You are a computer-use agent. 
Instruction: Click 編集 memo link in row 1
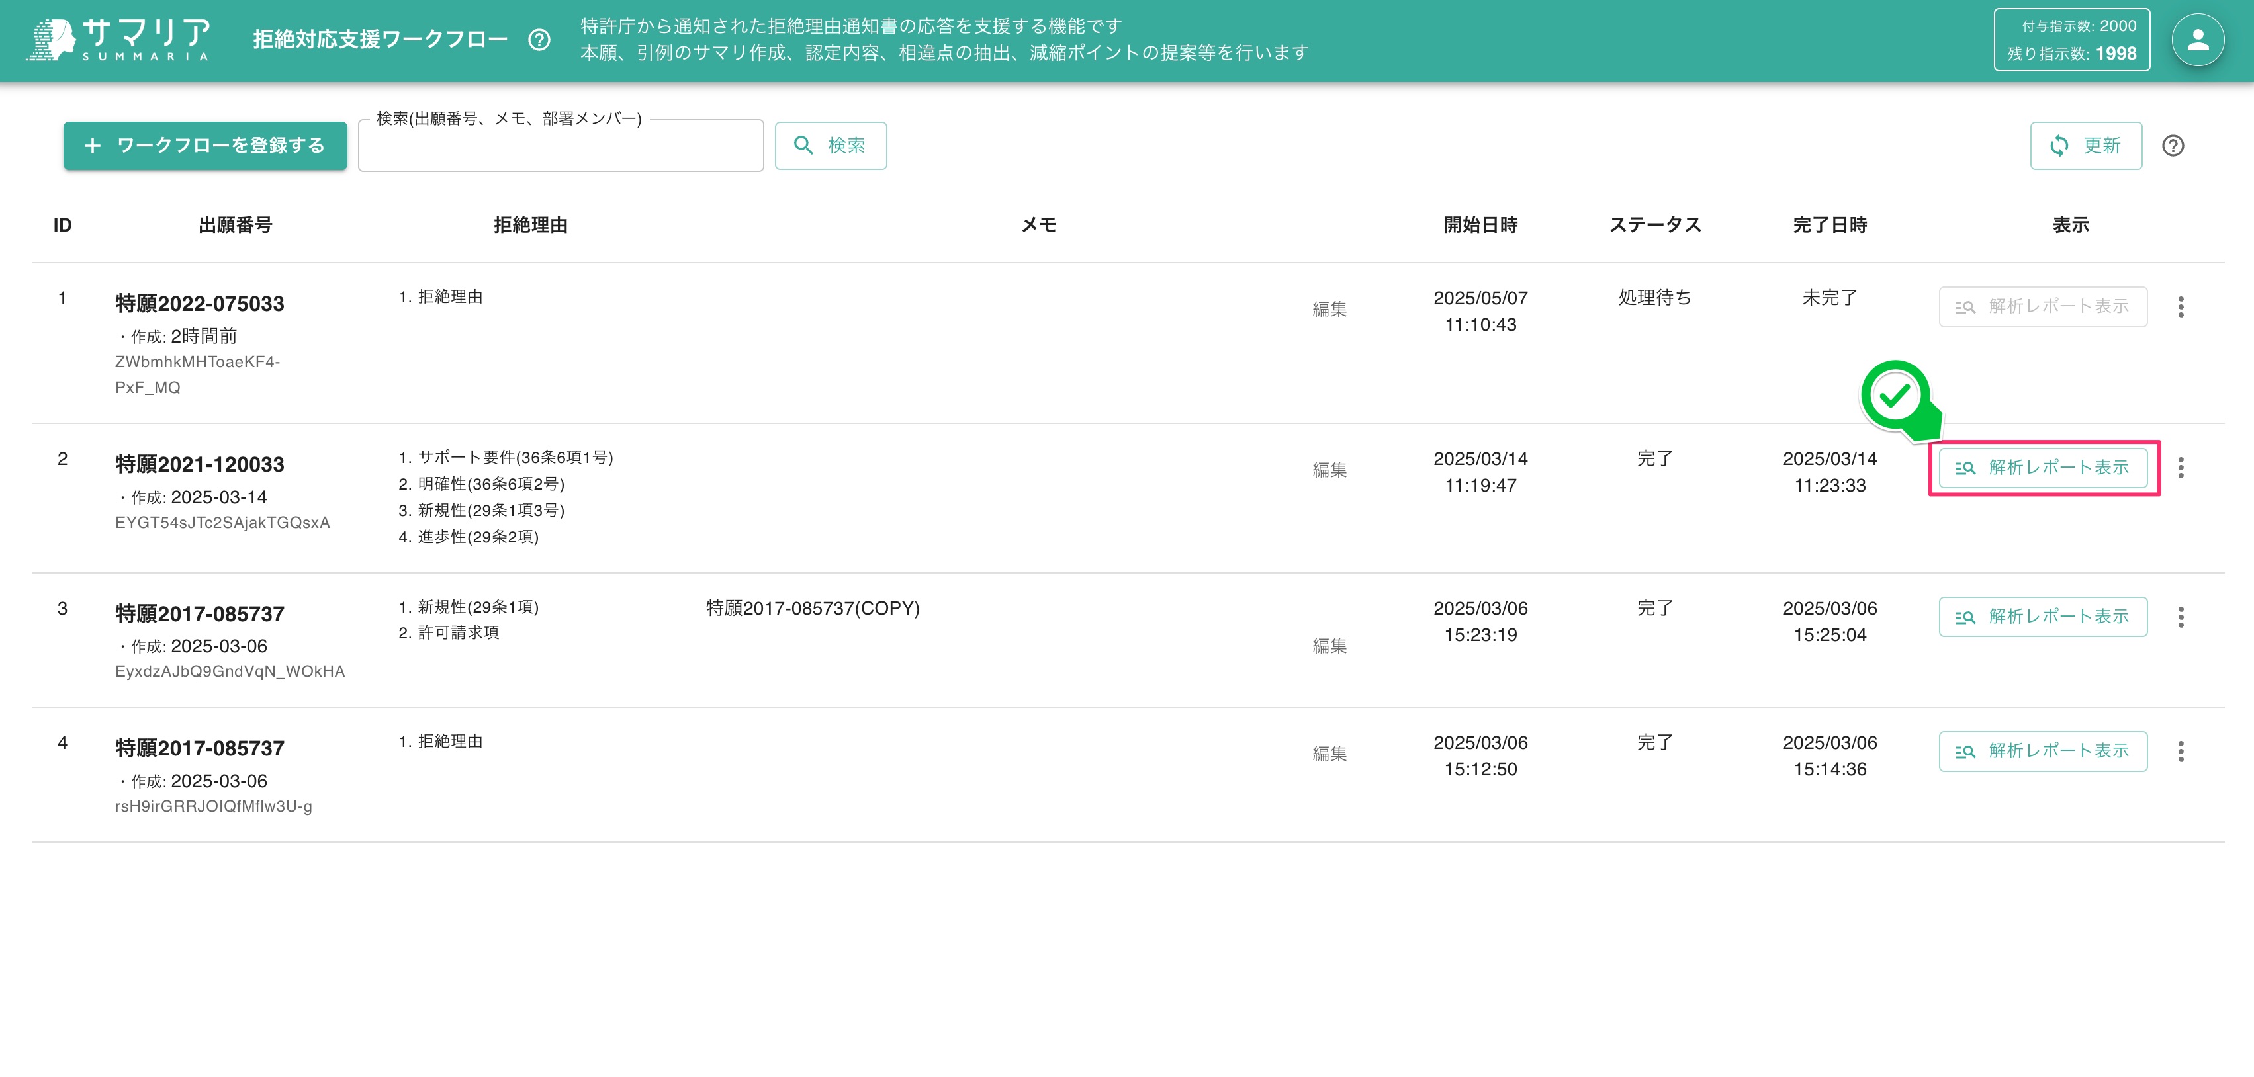point(1329,309)
